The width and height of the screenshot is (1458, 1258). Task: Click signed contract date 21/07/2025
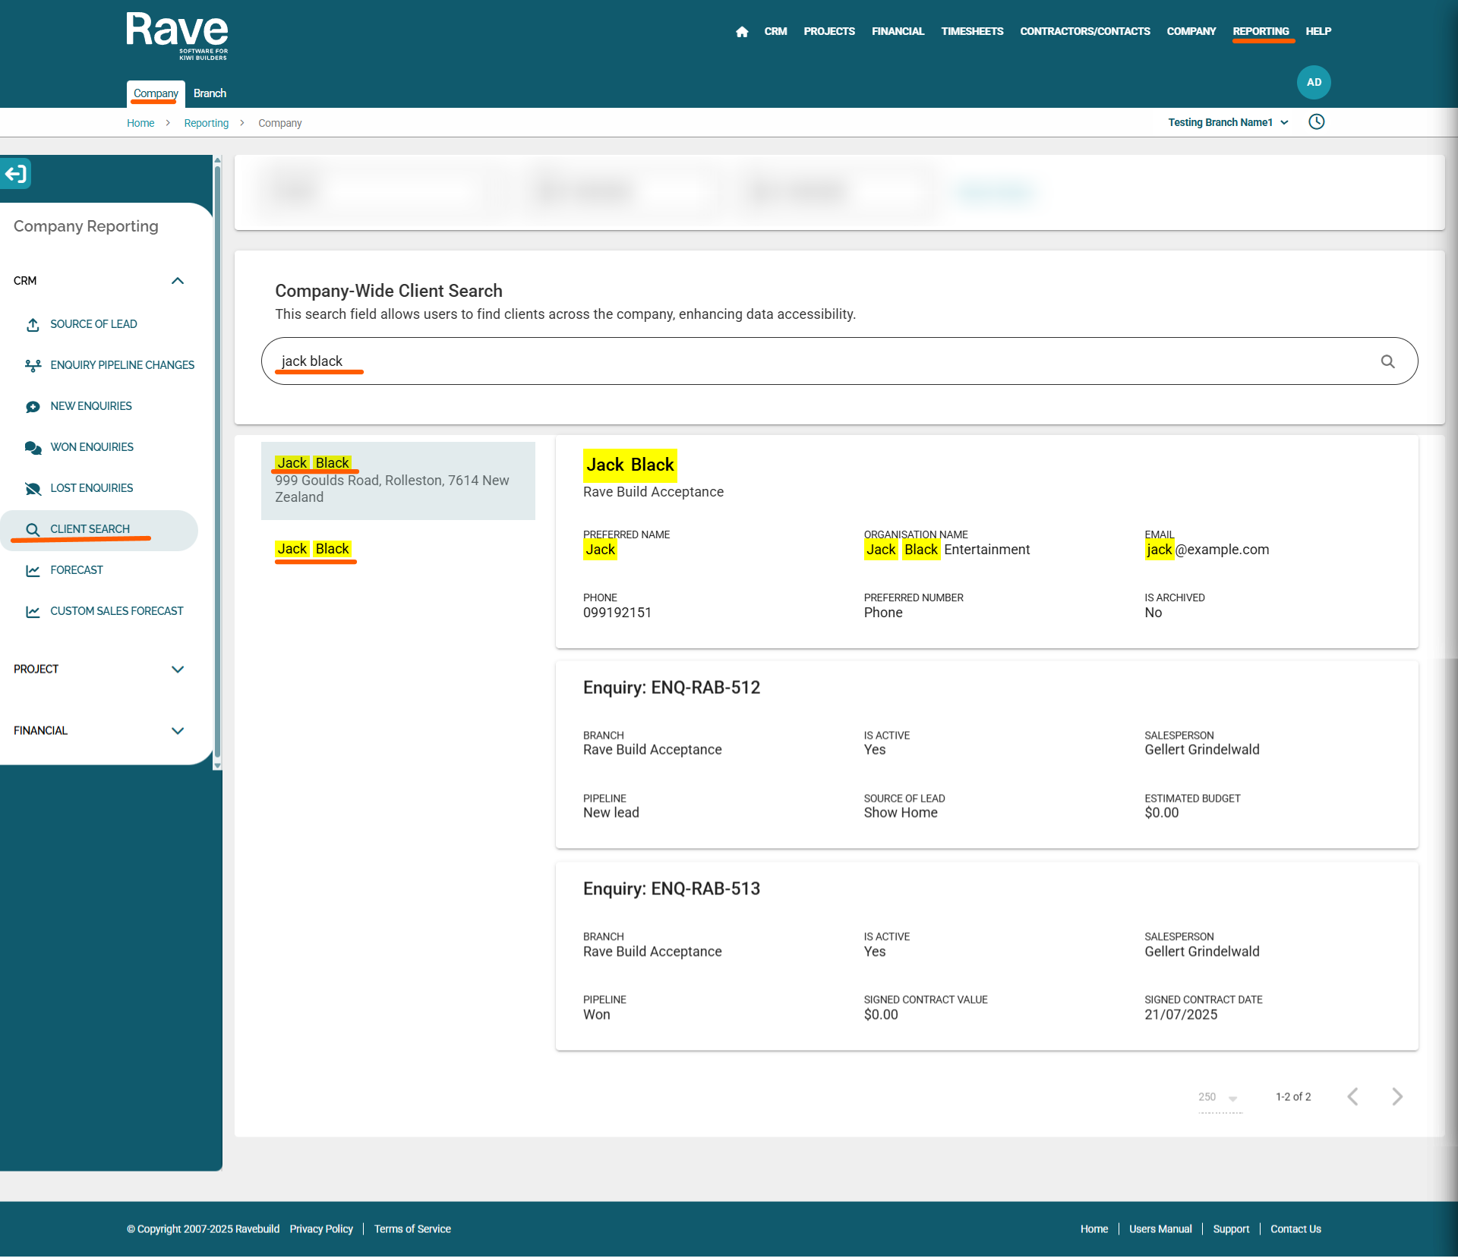(1181, 1015)
